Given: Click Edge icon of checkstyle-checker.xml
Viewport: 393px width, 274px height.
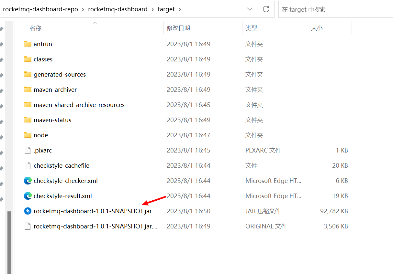Looking at the screenshot, I should coord(28,181).
